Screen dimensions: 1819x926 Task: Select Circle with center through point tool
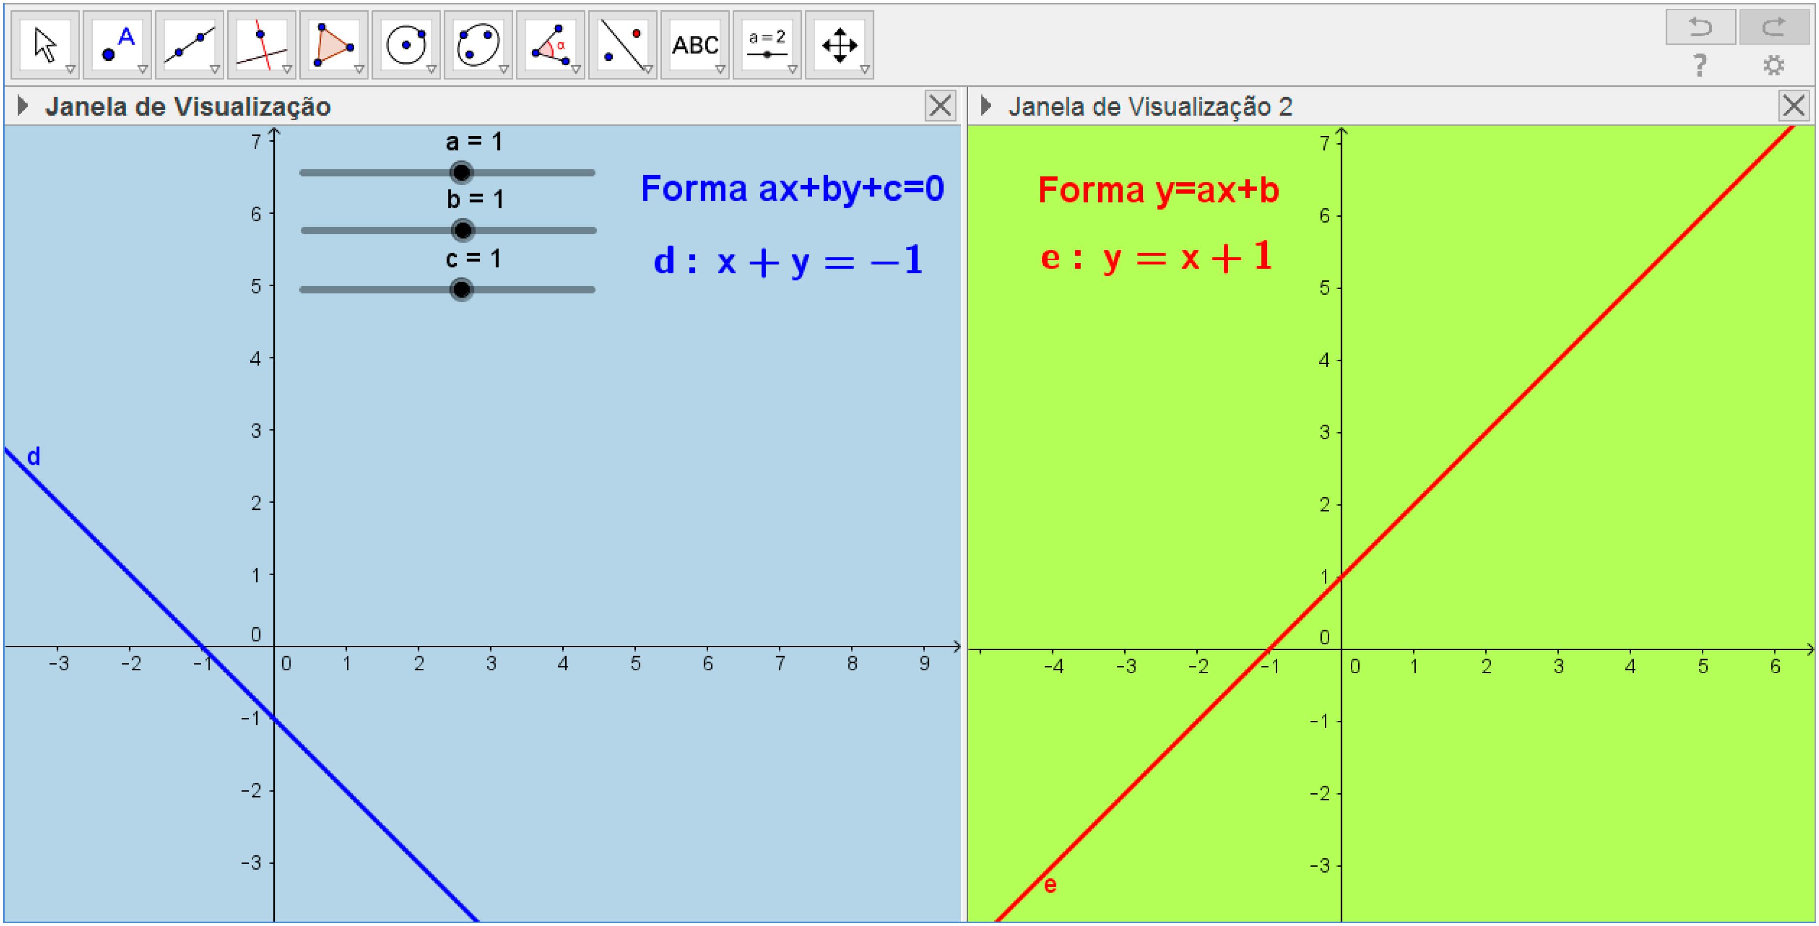point(406,45)
